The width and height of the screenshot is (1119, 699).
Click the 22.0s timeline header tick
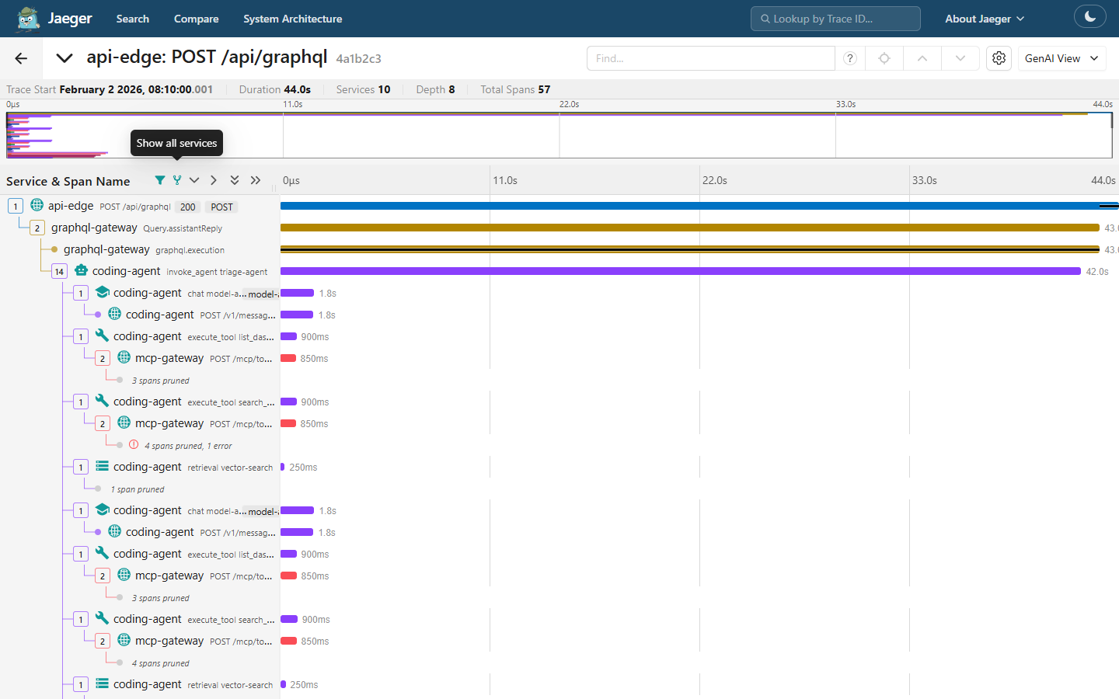(x=714, y=180)
